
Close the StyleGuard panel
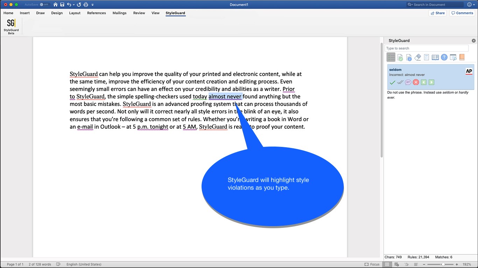tap(473, 40)
